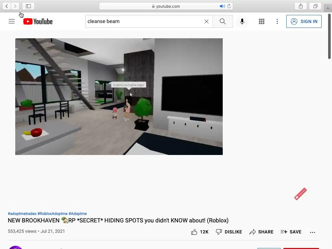332x249 pixels.
Task: Go to YouTube home via logo
Action: (x=38, y=21)
